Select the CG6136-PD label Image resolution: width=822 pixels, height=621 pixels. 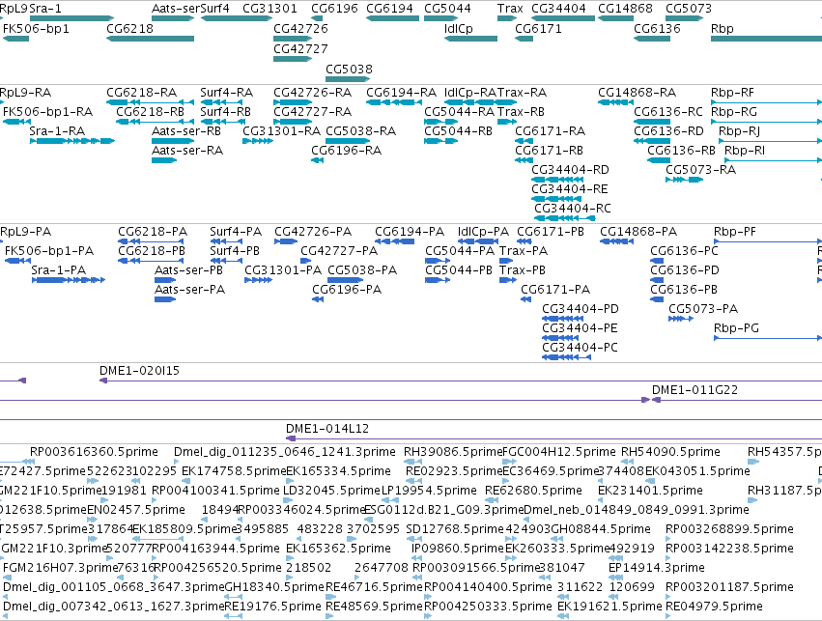pos(685,270)
